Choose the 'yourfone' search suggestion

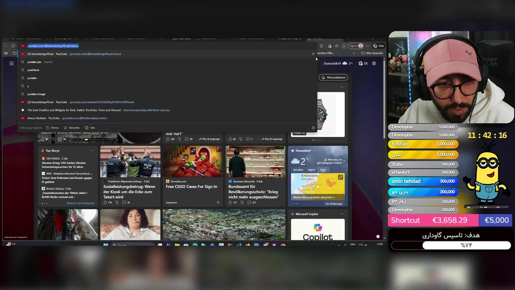click(x=168, y=70)
